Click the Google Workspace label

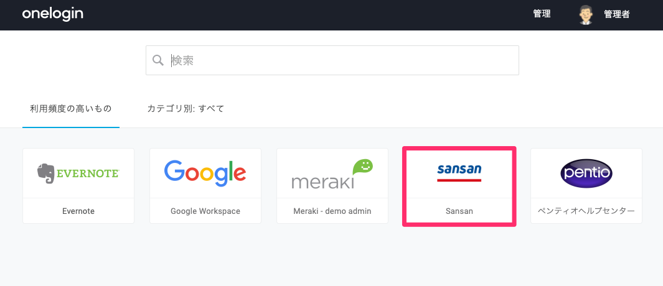point(205,211)
